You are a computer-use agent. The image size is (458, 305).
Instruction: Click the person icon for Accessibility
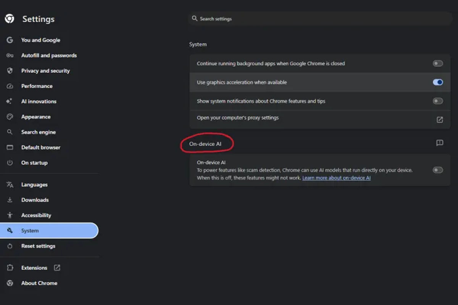(x=10, y=215)
